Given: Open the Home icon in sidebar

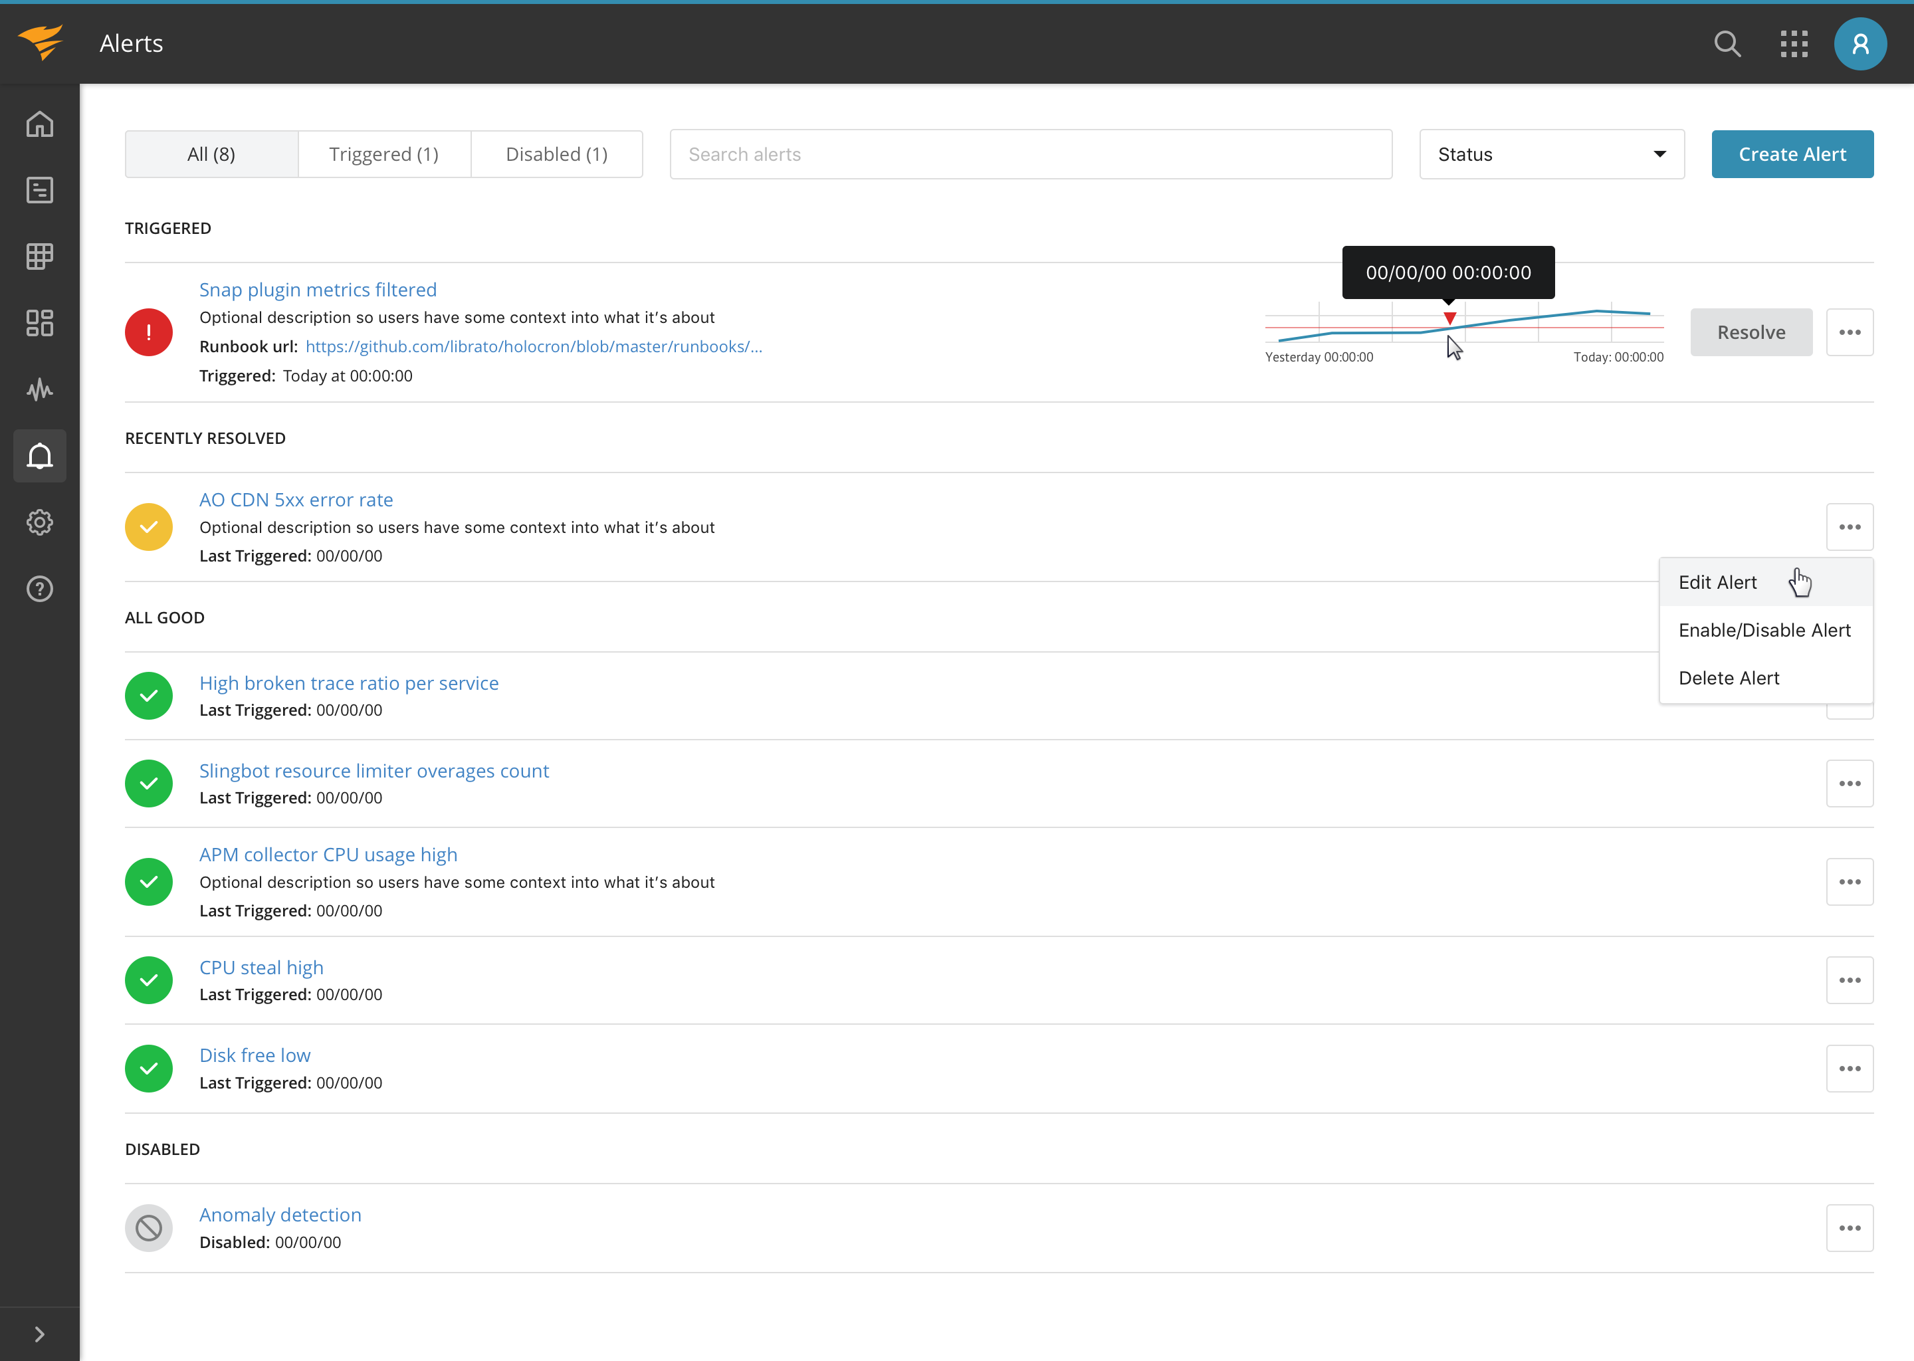Looking at the screenshot, I should pyautogui.click(x=39, y=124).
